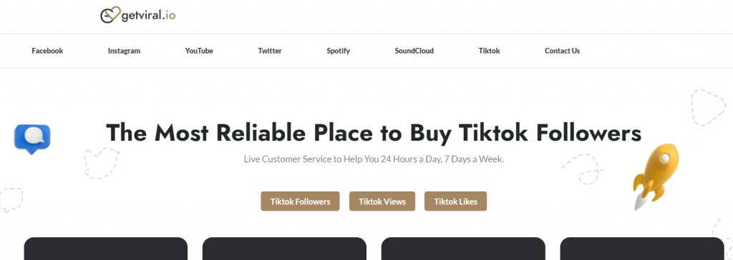Screen dimensions: 733x260
Task: Click the dashed Twitter bird outline
Action: (102, 163)
